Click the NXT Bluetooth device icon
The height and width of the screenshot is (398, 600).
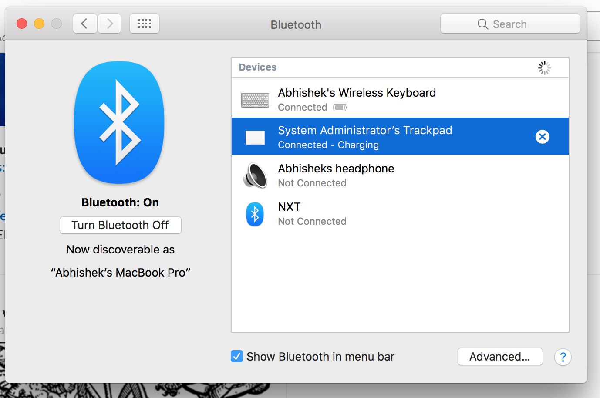(x=255, y=214)
